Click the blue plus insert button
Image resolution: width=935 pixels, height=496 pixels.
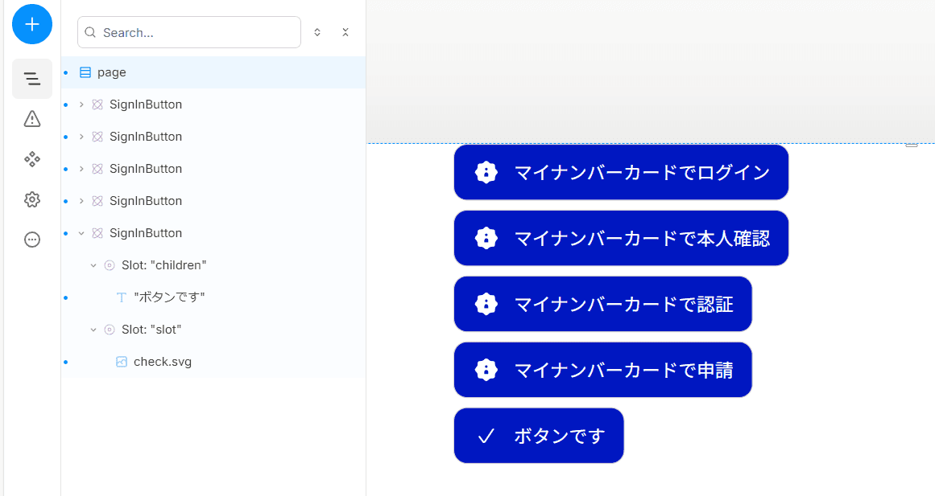click(x=32, y=24)
